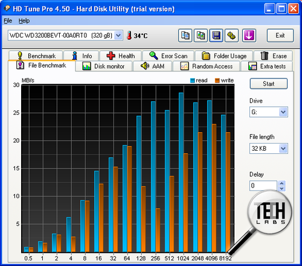Click the thermometer temperature icon
This screenshot has height=266, width=302.
[129, 36]
